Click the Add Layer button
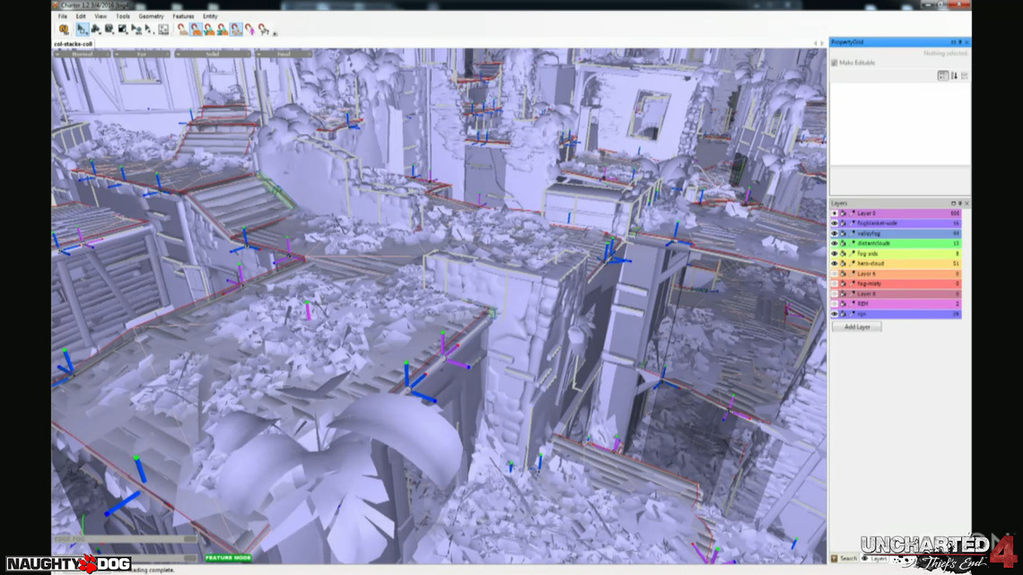1023x575 pixels. [857, 327]
